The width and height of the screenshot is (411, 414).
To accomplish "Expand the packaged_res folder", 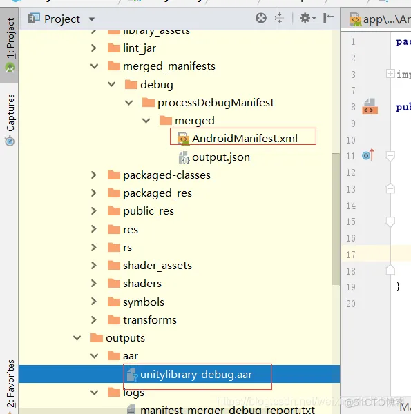I will click(93, 193).
